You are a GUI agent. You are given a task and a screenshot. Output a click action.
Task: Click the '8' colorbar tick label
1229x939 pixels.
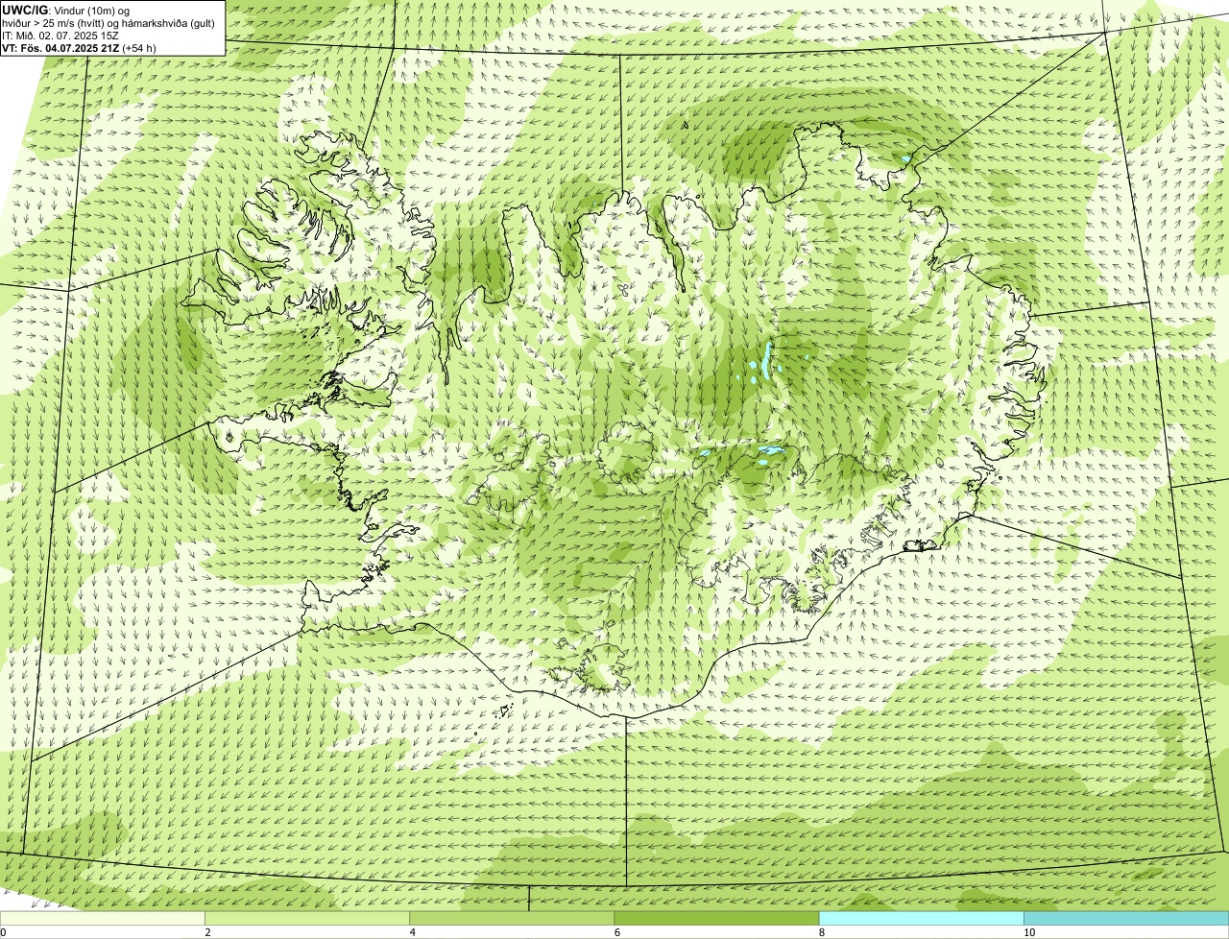click(x=822, y=932)
